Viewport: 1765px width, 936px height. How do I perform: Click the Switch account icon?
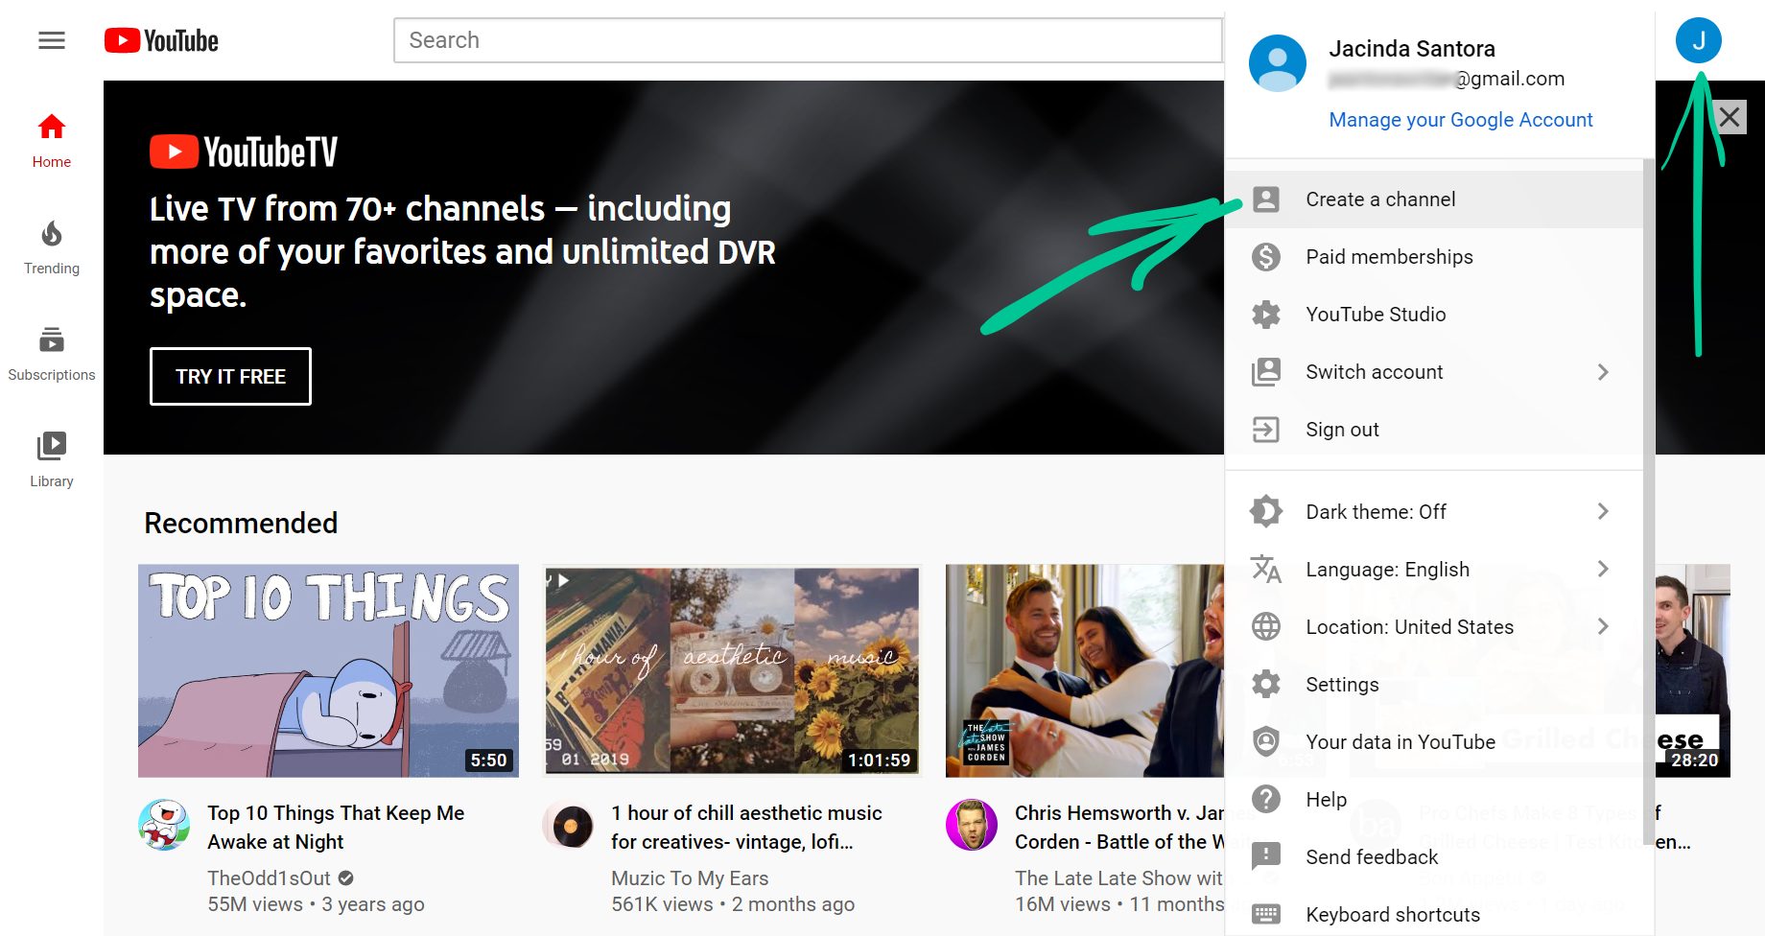[1266, 372]
